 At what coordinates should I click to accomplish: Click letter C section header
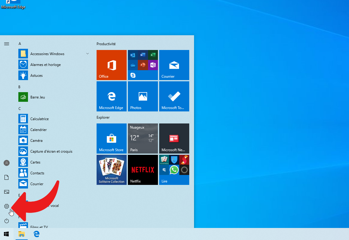click(x=20, y=108)
